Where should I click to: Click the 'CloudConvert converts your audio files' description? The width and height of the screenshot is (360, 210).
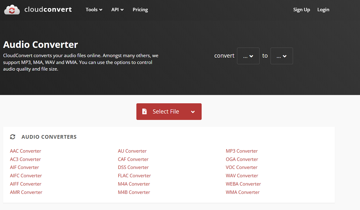point(81,62)
